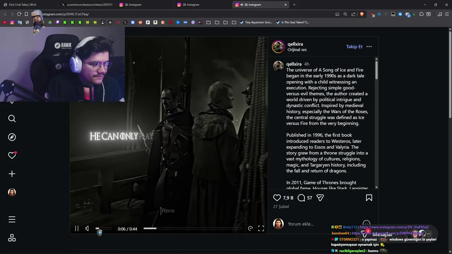Open the Meta apps grid icon

coord(12,238)
